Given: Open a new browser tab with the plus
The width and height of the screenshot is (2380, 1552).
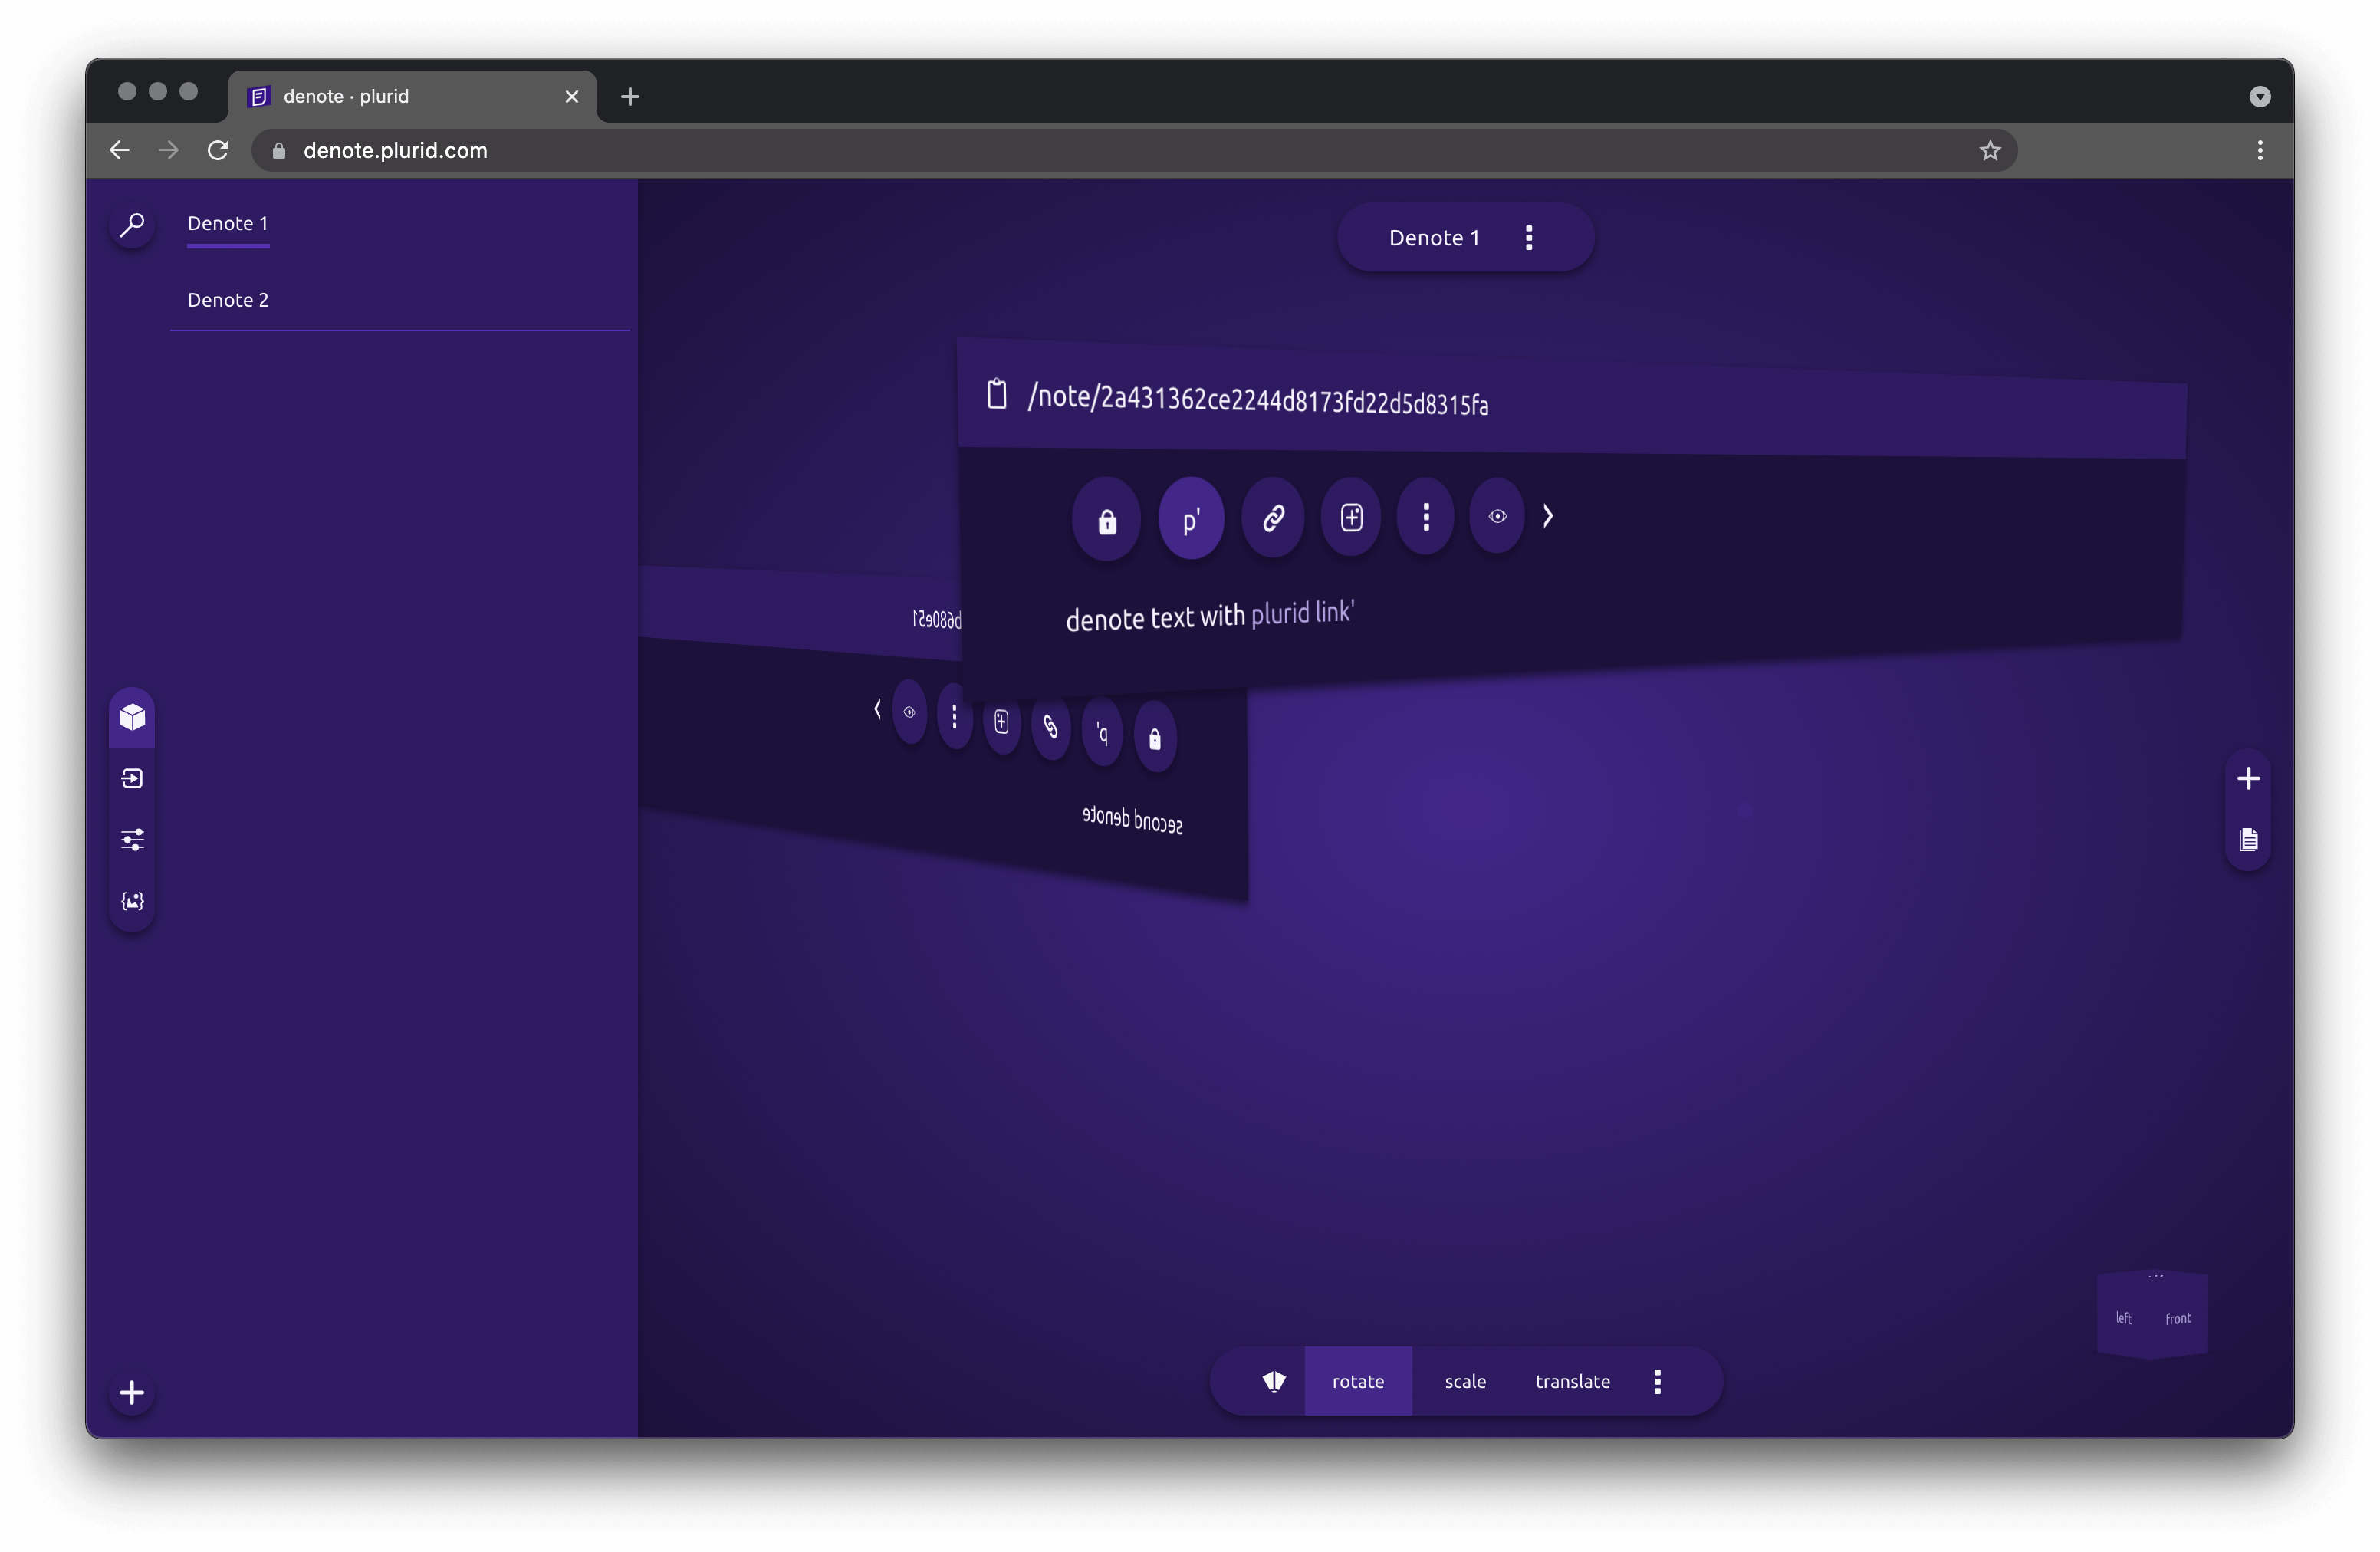Looking at the screenshot, I should point(629,96).
